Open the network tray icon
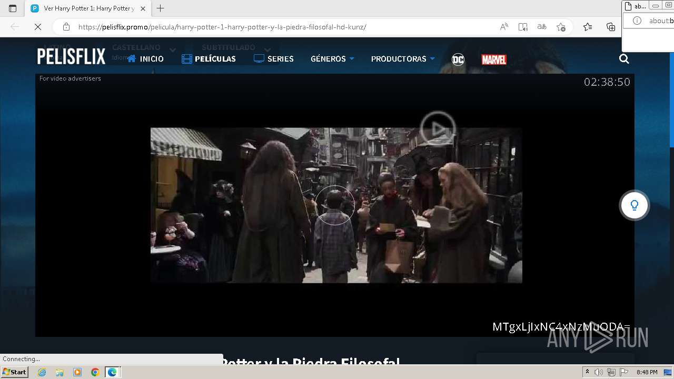The height and width of the screenshot is (379, 674). 611,372
